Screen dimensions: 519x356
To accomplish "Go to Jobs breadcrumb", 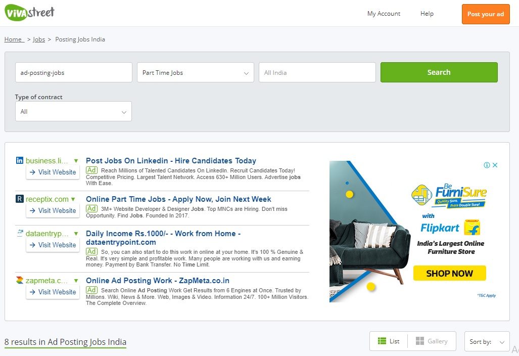I will tap(39, 39).
